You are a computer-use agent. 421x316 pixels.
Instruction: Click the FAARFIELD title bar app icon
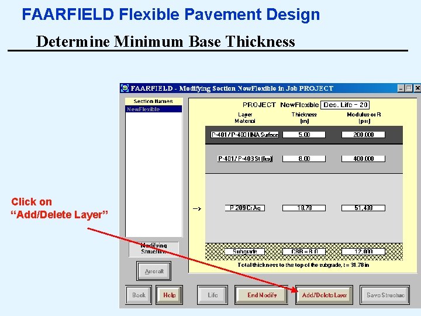click(x=125, y=88)
